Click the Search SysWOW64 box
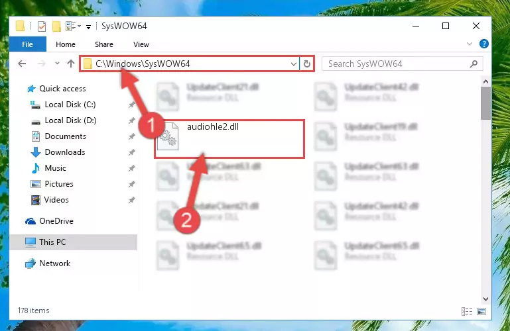Viewport: 510px width, 331px height. (402, 64)
